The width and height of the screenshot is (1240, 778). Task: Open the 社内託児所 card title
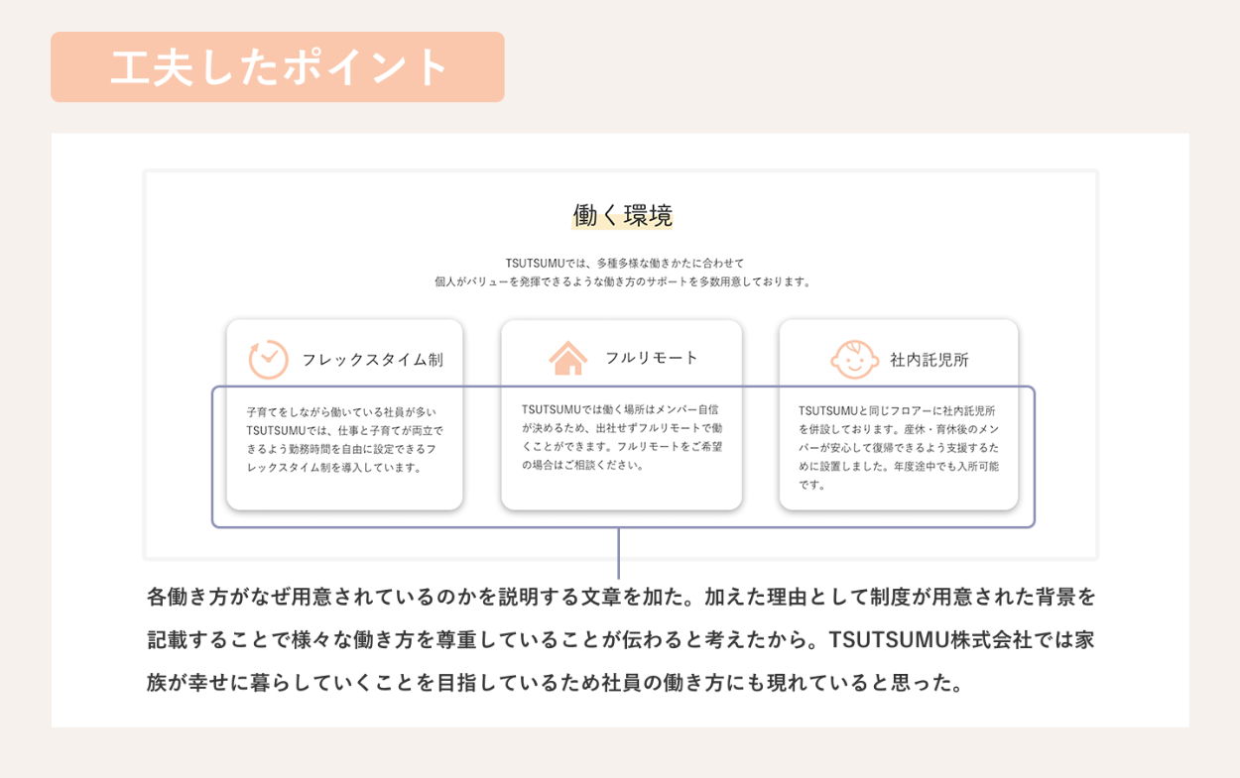pyautogui.click(x=929, y=360)
